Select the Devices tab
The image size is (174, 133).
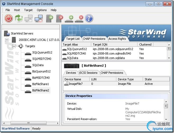71,73
